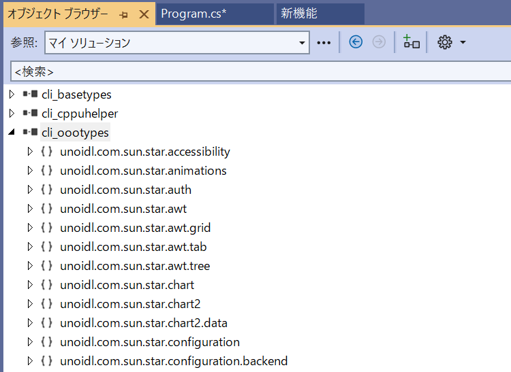This screenshot has height=372, width=511.
Task: Click the namespace icon for unoidl.com.sun.star.awt
Action: (47, 209)
